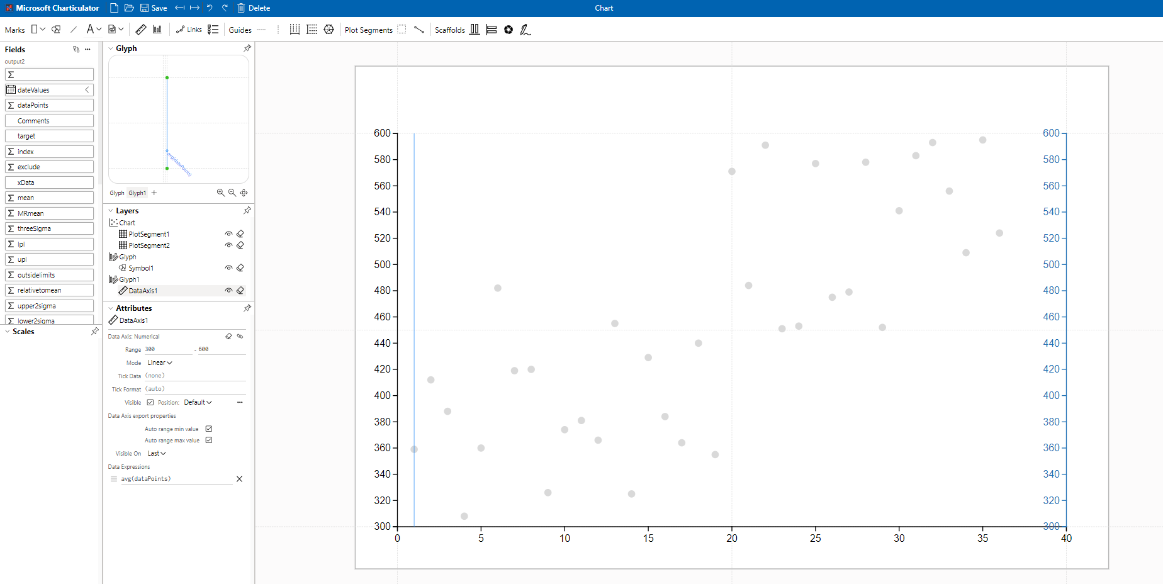
Task: Click the Delete button
Action: (254, 8)
